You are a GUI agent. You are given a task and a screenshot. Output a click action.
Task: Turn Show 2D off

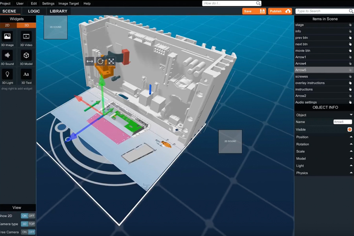31,216
